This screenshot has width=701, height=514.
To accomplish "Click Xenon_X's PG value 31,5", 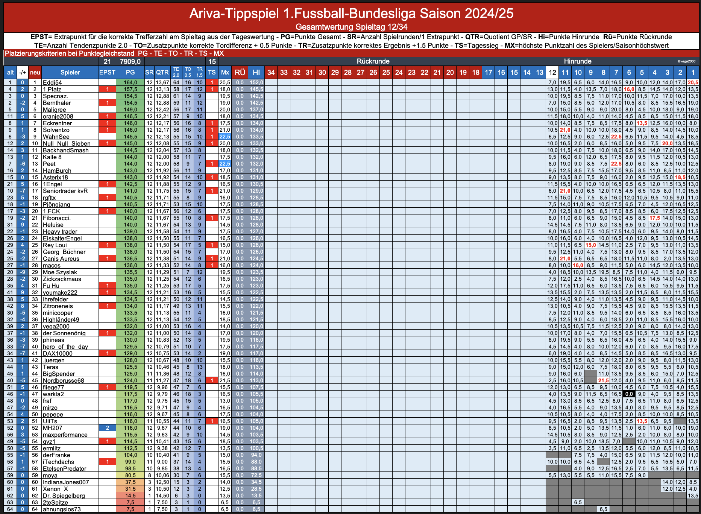I will tap(130, 489).
